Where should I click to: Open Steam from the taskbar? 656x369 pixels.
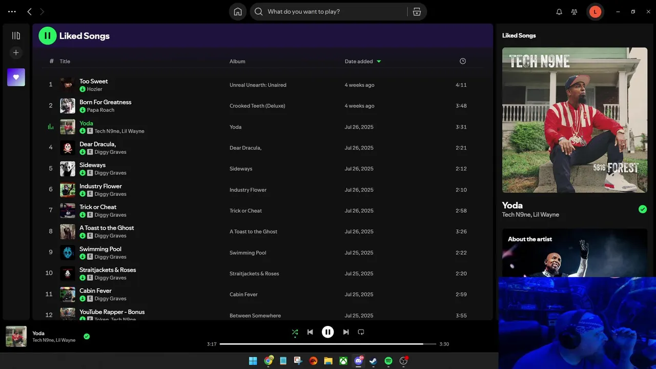pos(373,361)
